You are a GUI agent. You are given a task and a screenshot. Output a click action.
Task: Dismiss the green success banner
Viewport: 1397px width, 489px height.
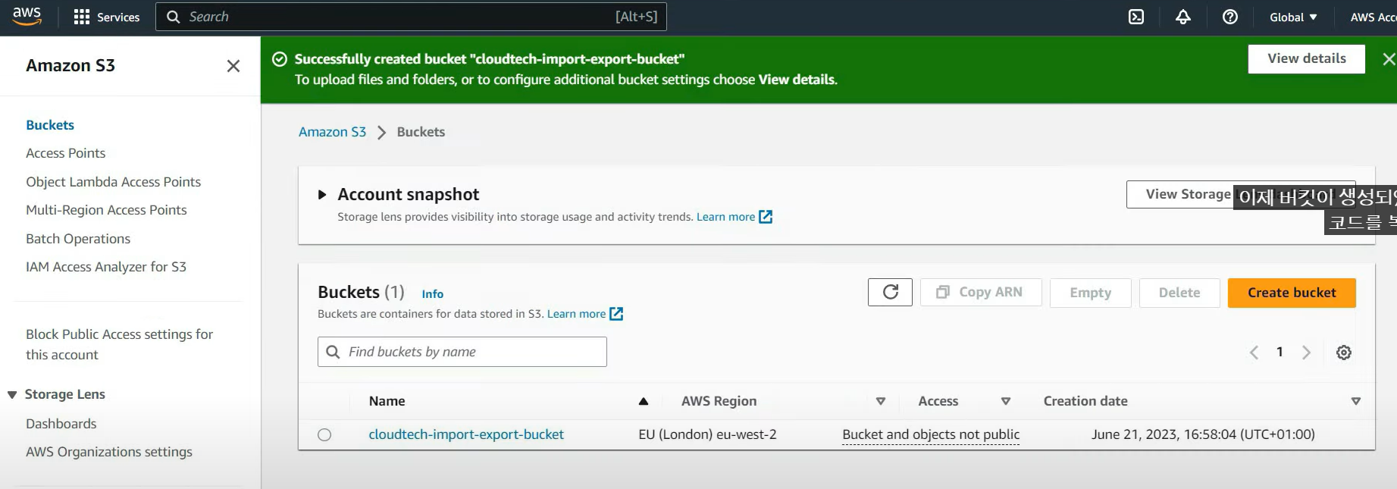click(1389, 58)
